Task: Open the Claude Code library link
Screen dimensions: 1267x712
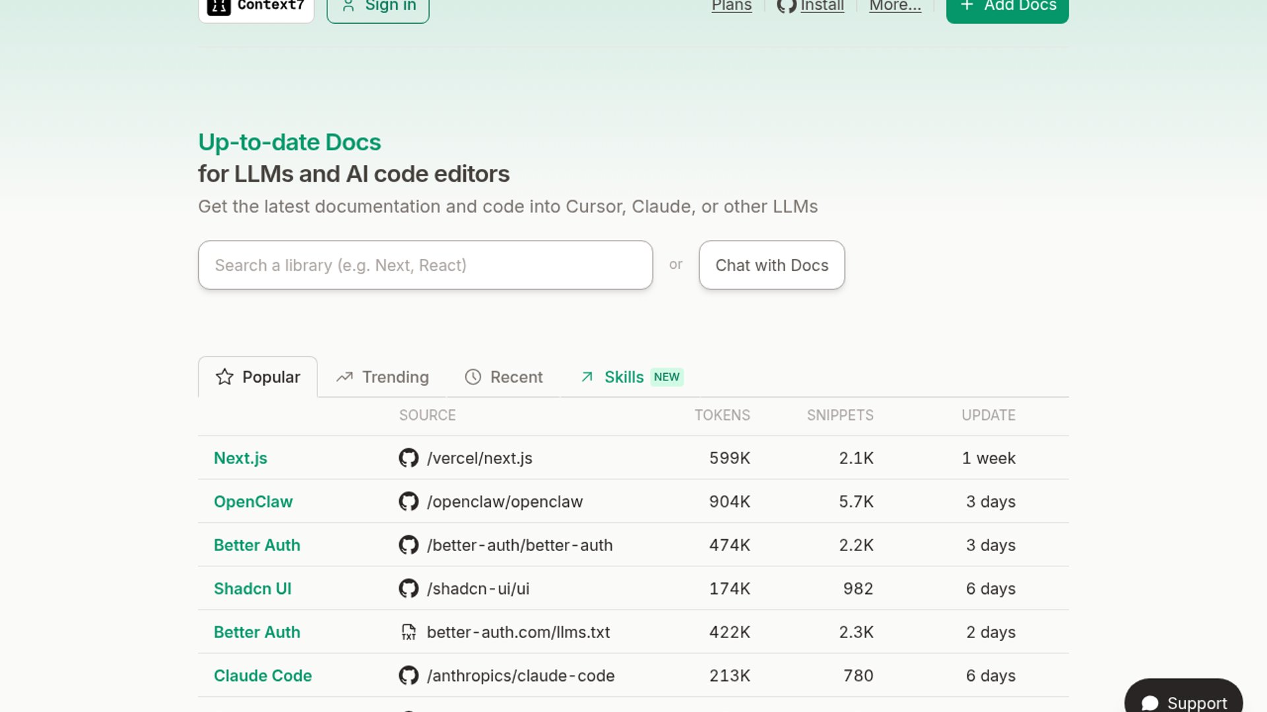Action: point(263,676)
